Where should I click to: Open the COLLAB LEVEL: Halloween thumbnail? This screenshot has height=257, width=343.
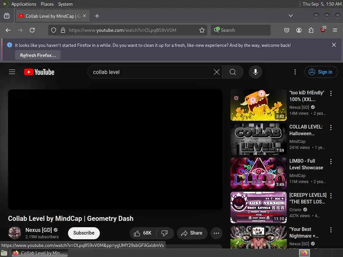coord(259,139)
